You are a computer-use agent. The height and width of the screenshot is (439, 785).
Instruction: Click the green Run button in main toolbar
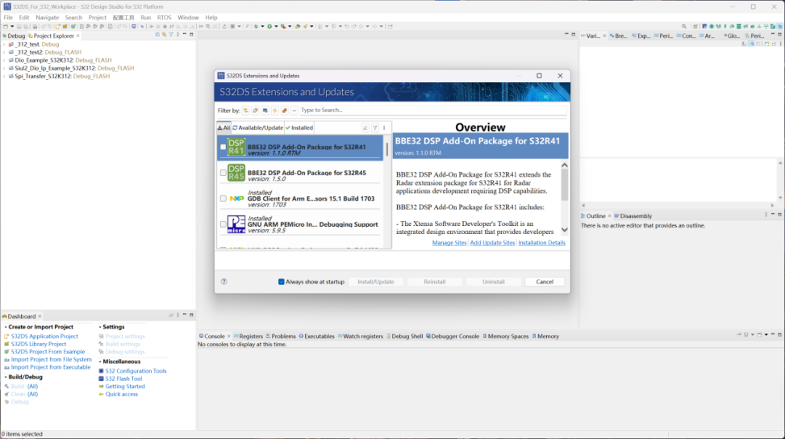(269, 26)
